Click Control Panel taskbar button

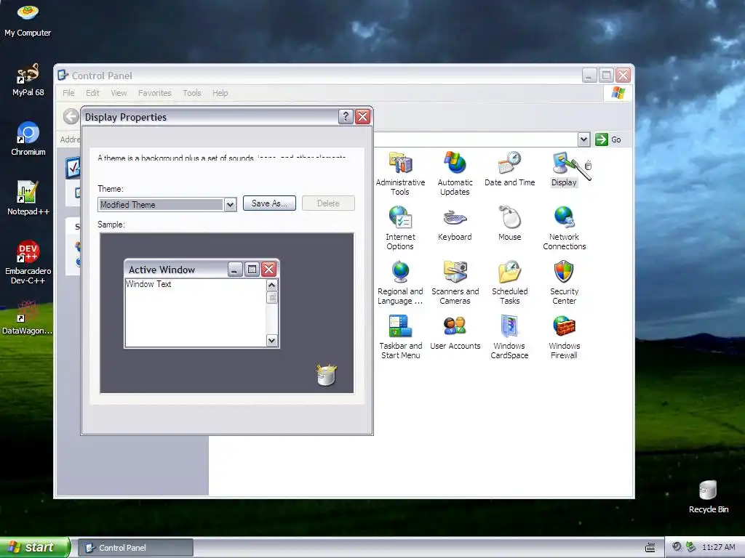[x=135, y=548]
